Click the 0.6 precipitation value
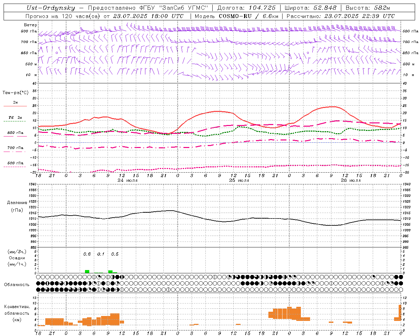The height and width of the screenshot is (336, 420). coord(87,254)
